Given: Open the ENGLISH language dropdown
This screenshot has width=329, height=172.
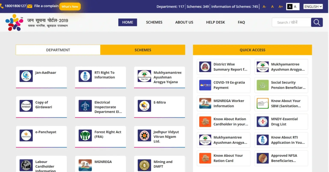Looking at the screenshot, I should point(313,6).
